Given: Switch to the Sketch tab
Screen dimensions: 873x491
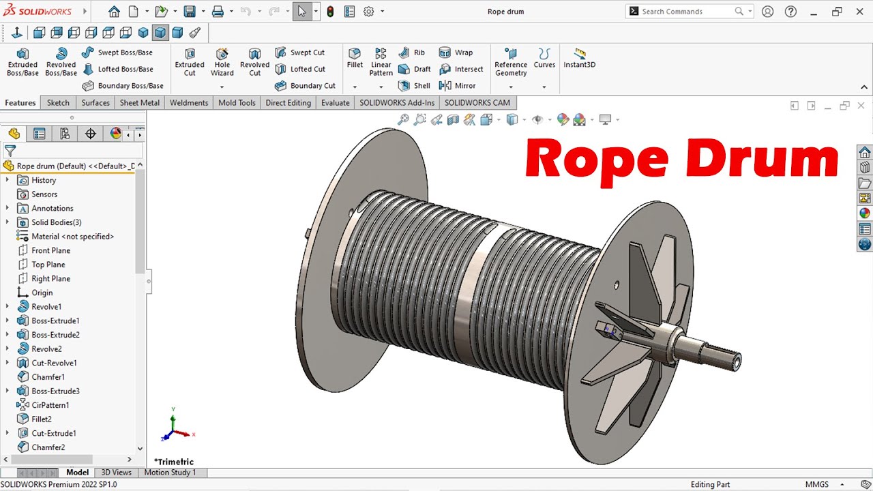Looking at the screenshot, I should [x=58, y=103].
